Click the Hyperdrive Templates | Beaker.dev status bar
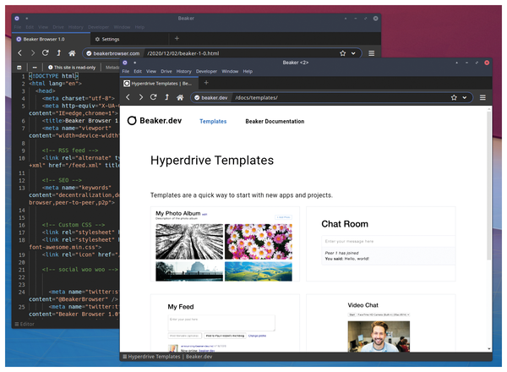This screenshot has height=372, width=507. point(167,357)
